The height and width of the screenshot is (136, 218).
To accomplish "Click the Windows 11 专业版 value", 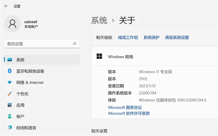I will coord(156,72).
